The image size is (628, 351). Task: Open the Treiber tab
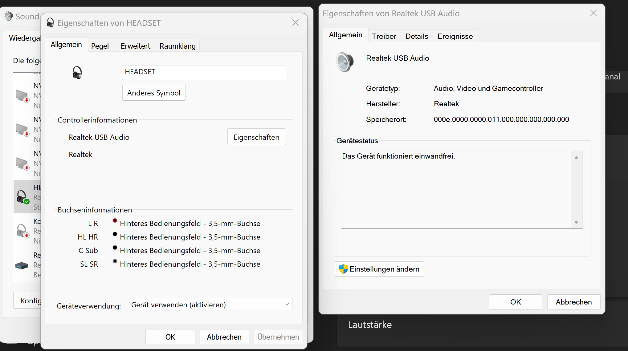point(384,36)
